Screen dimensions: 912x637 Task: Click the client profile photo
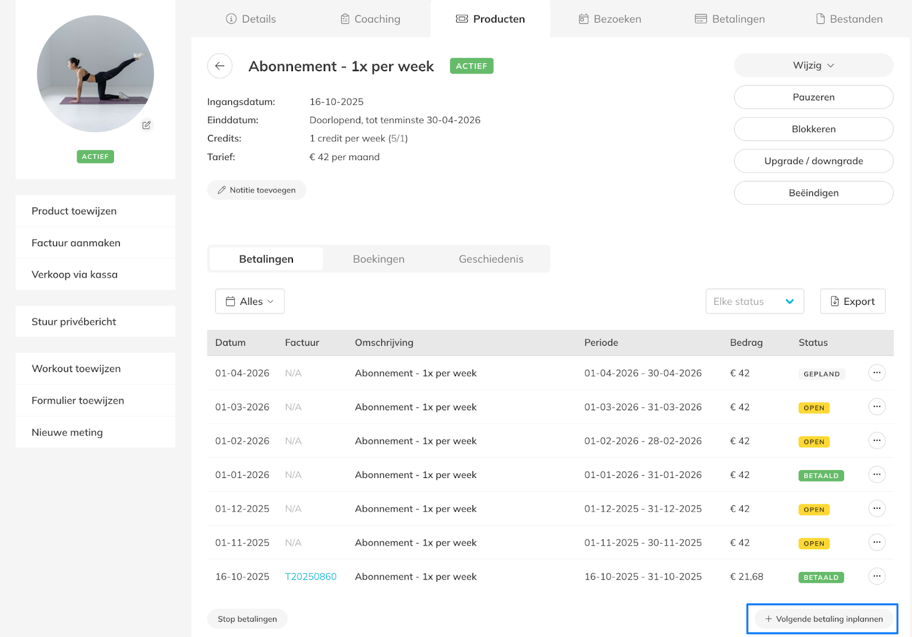pyautogui.click(x=95, y=74)
